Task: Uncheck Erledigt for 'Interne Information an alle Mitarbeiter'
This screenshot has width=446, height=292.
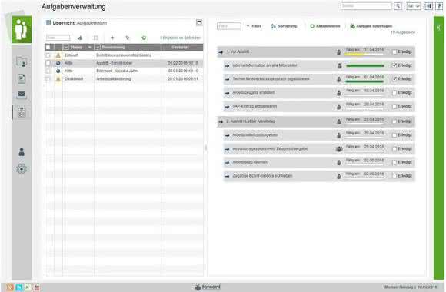Action: pyautogui.click(x=394, y=65)
